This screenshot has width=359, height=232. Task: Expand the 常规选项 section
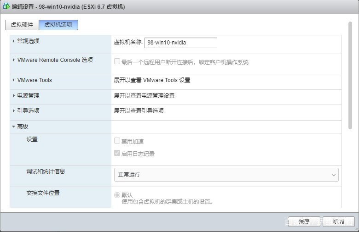point(28,41)
